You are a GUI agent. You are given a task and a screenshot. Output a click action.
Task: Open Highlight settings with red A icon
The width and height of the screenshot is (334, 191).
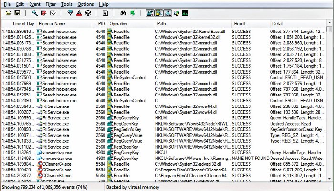click(x=79, y=13)
